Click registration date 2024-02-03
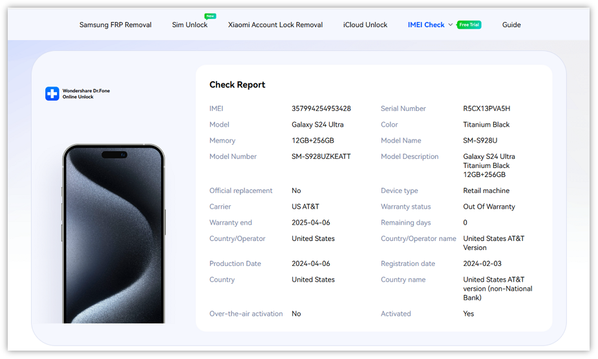 tap(482, 263)
